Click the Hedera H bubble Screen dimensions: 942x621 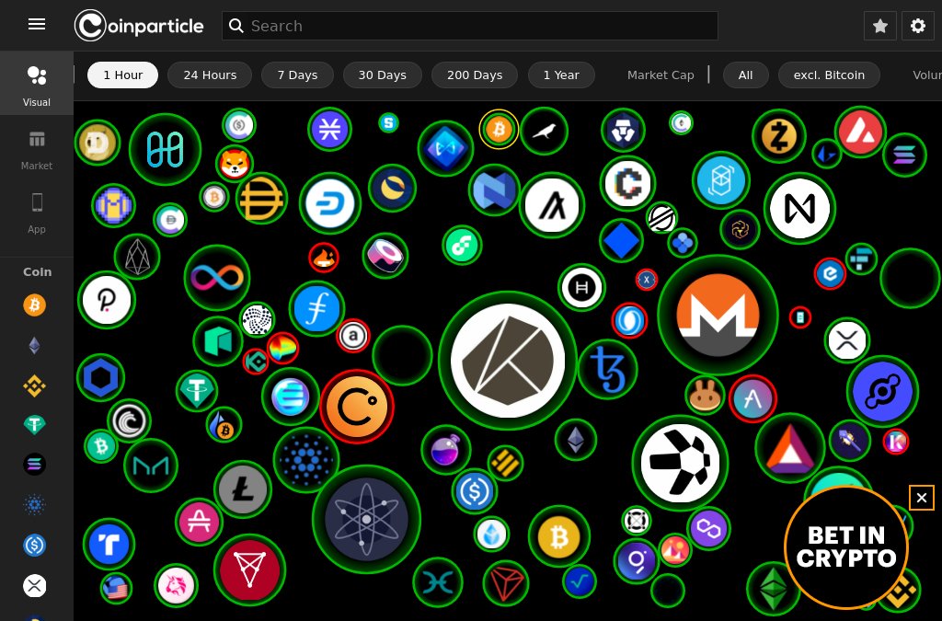(581, 287)
